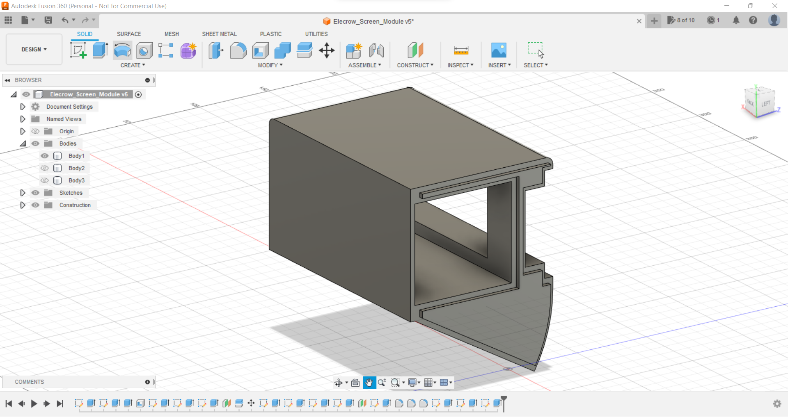Click the Redo arrow

[85, 20]
